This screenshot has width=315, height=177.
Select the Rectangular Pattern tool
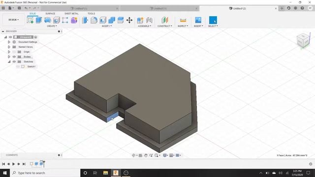(65, 20)
